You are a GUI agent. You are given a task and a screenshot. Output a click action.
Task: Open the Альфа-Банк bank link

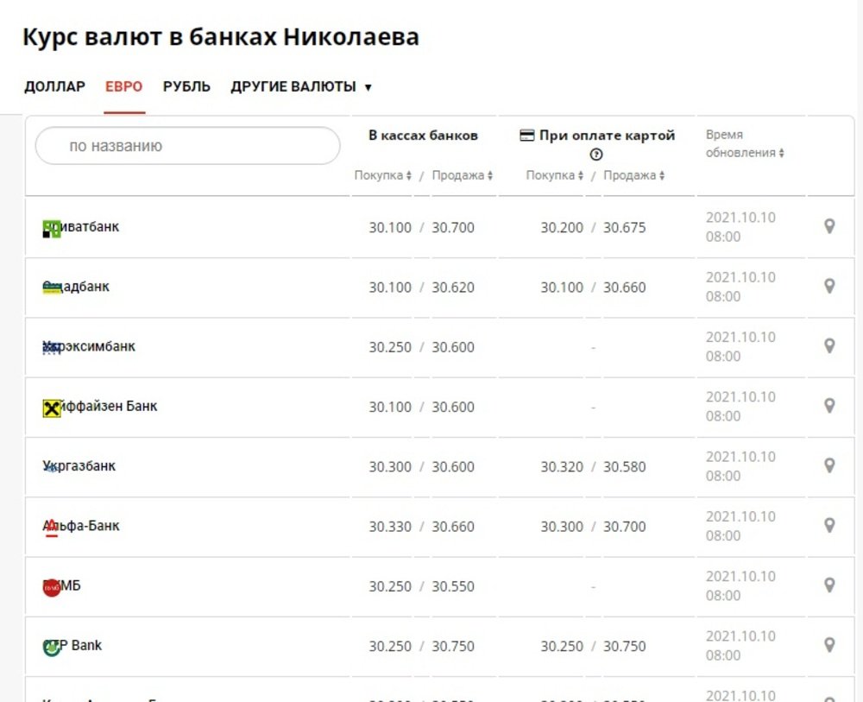coord(81,526)
